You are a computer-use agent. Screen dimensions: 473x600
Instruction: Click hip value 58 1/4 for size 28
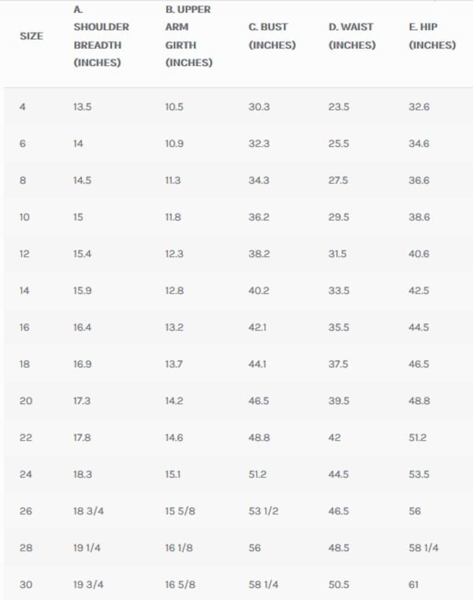tap(424, 548)
